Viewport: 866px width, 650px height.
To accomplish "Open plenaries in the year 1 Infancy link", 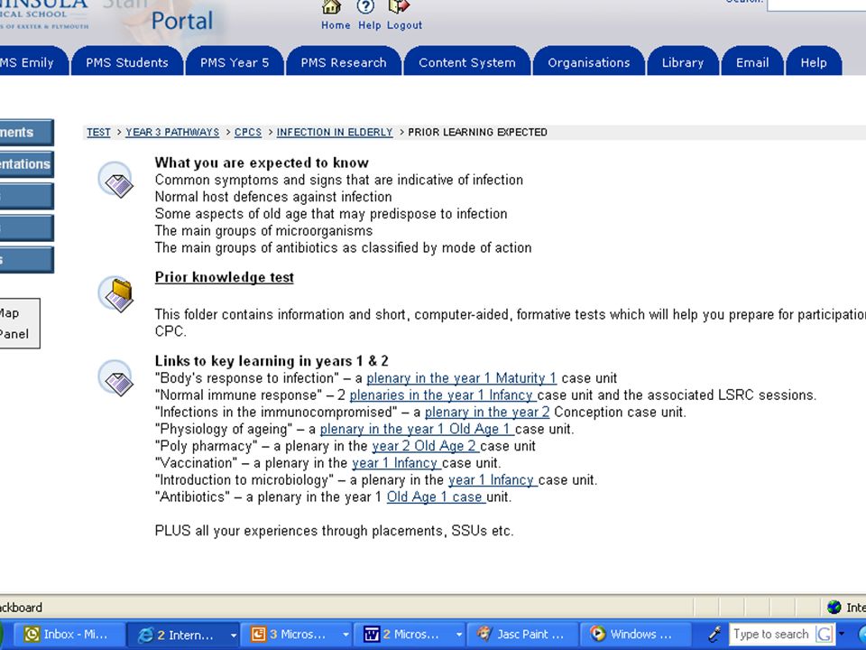I will click(443, 395).
